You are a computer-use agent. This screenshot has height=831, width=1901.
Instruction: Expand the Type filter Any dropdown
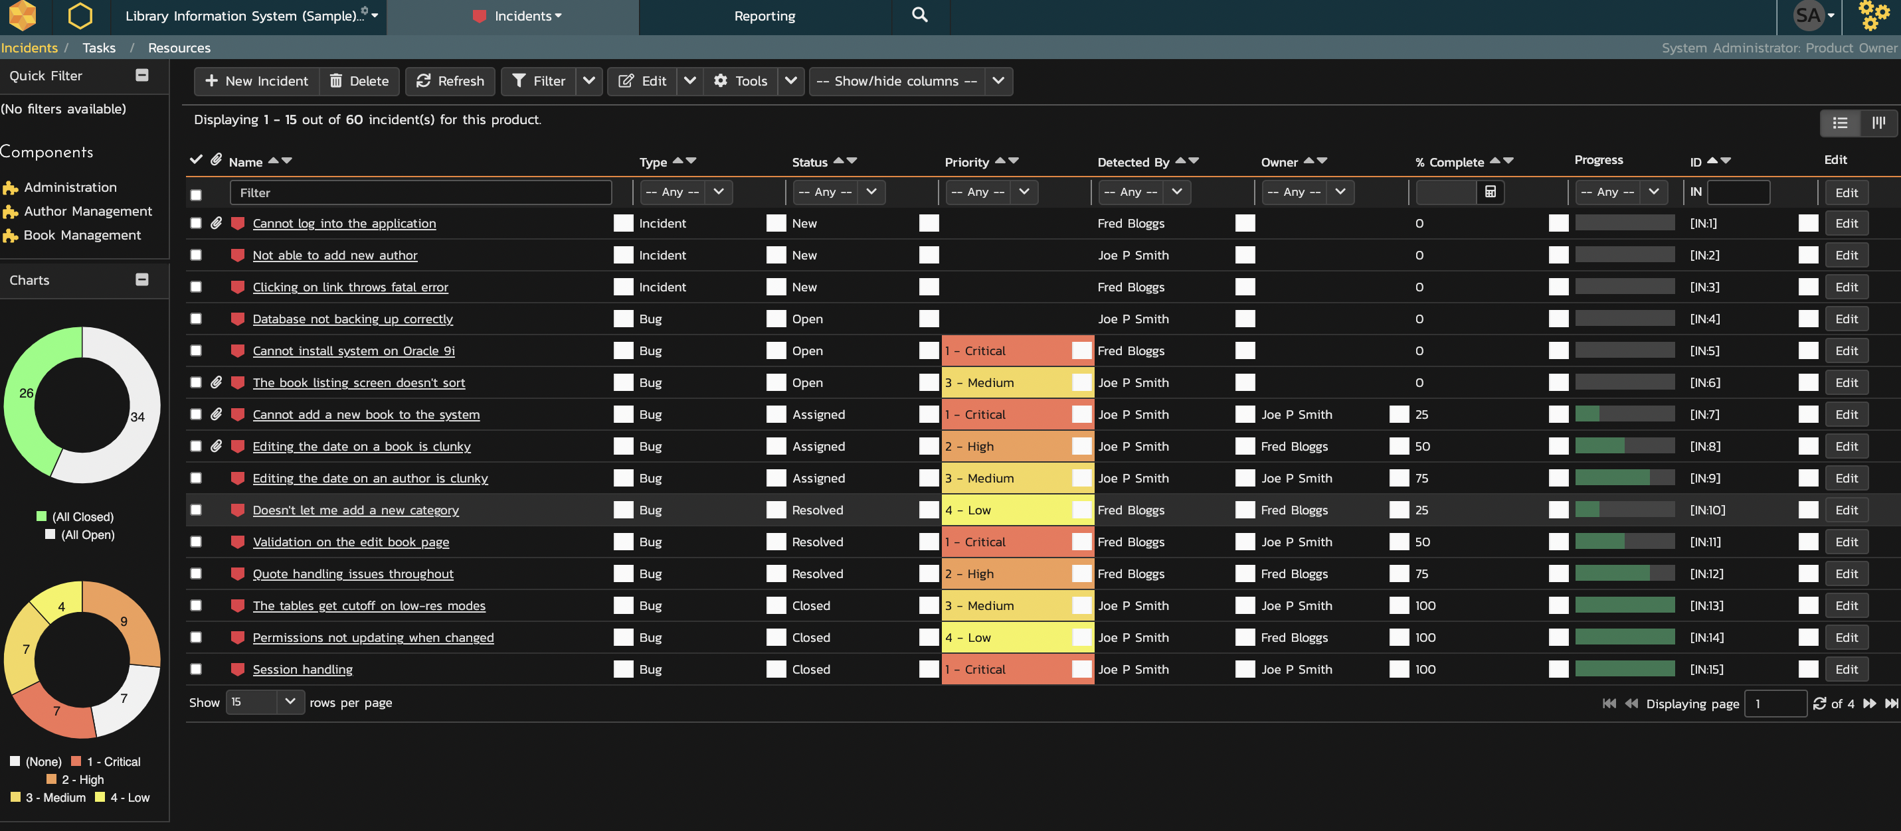[x=685, y=192]
